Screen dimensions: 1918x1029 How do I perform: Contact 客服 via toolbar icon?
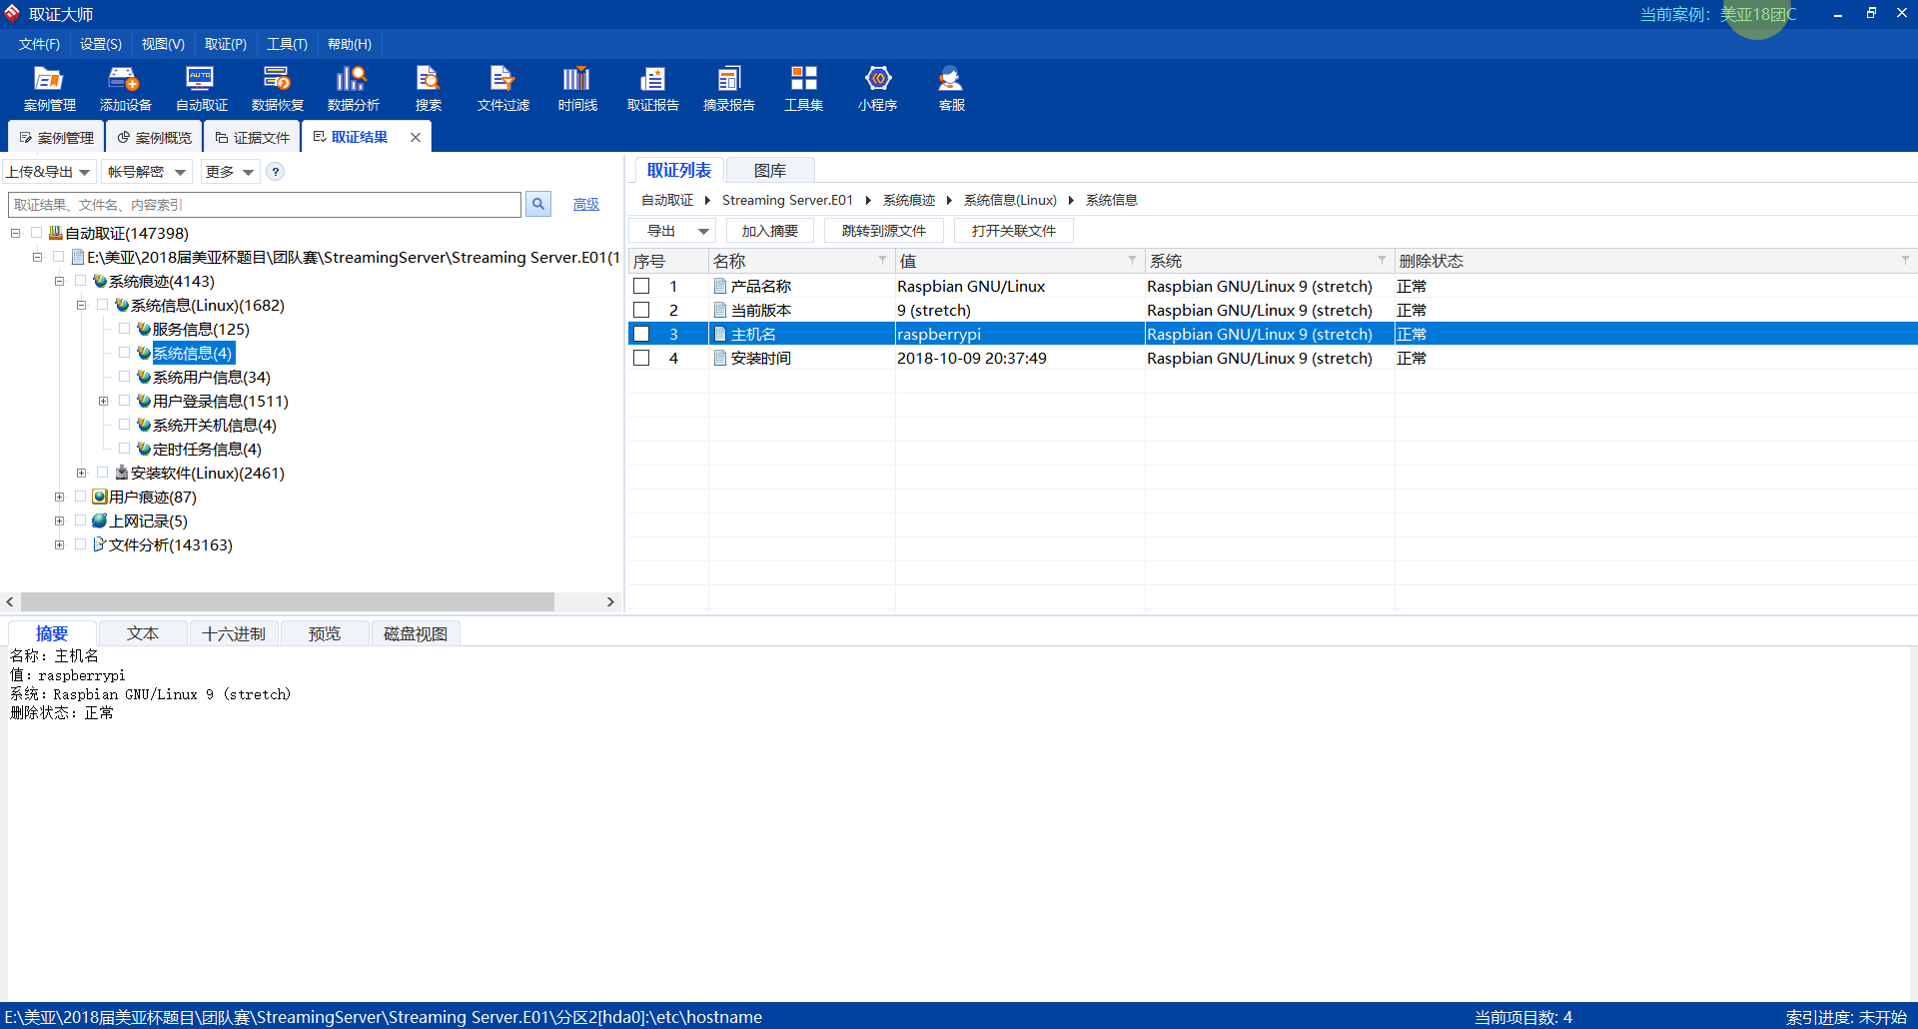[x=951, y=88]
